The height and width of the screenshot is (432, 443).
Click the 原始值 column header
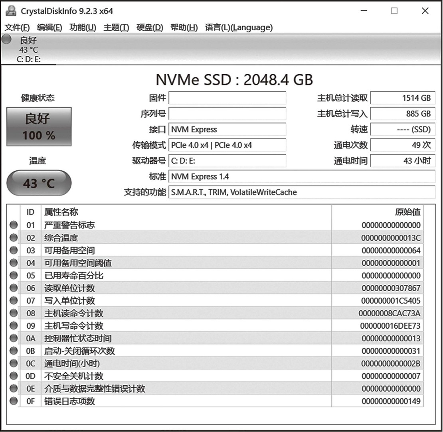pos(407,212)
